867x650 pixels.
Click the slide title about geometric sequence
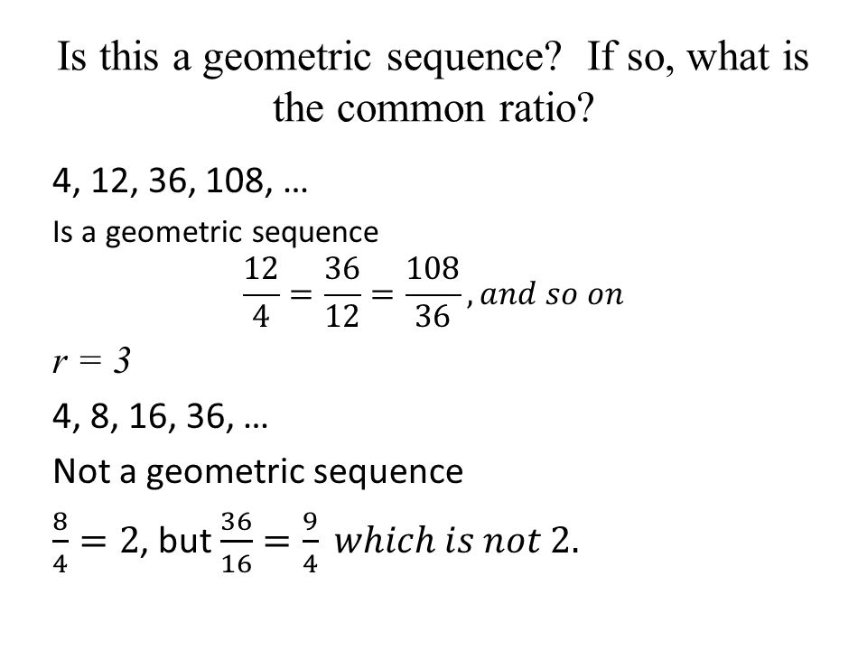[x=433, y=82]
